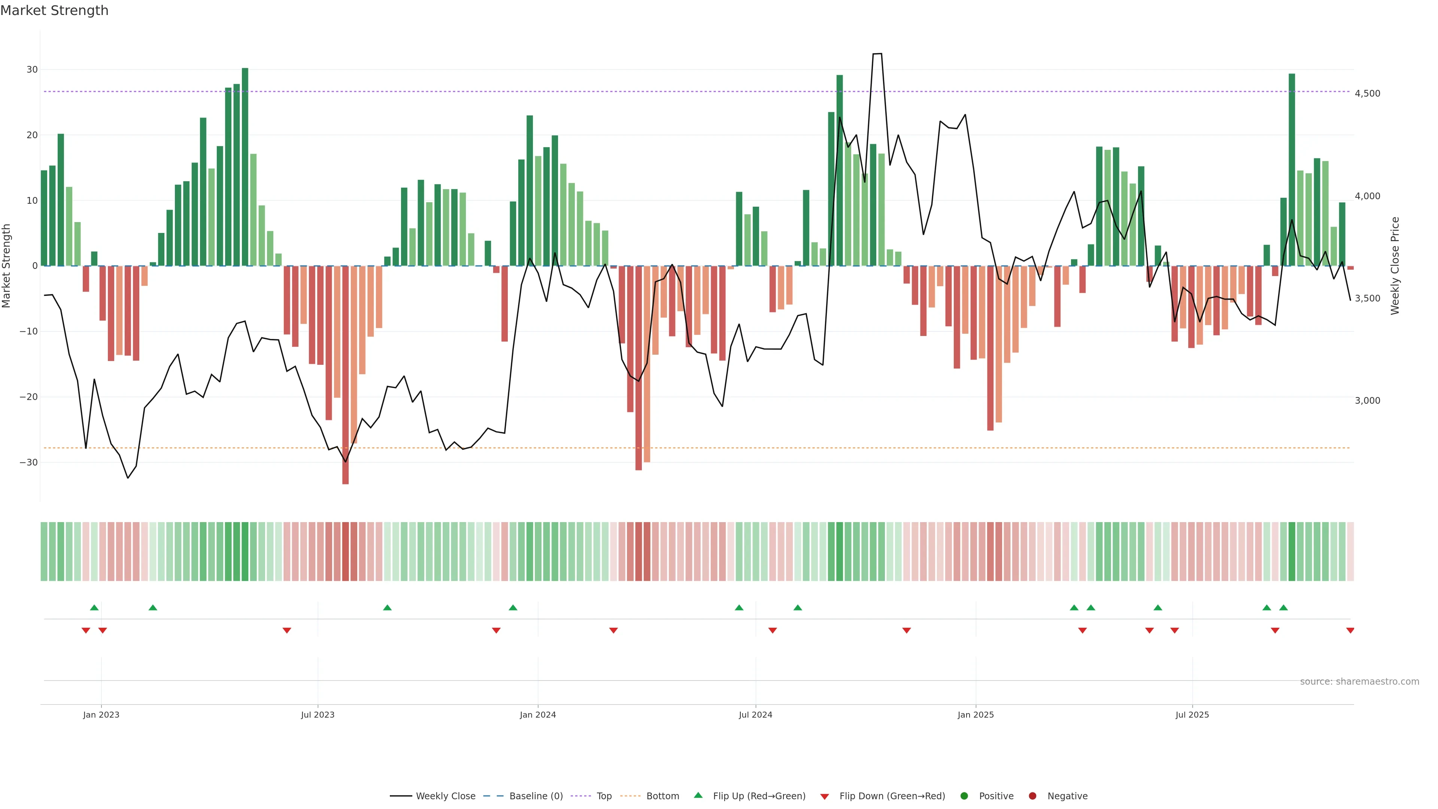Click the Jan 2024 x-axis label

[x=538, y=715]
